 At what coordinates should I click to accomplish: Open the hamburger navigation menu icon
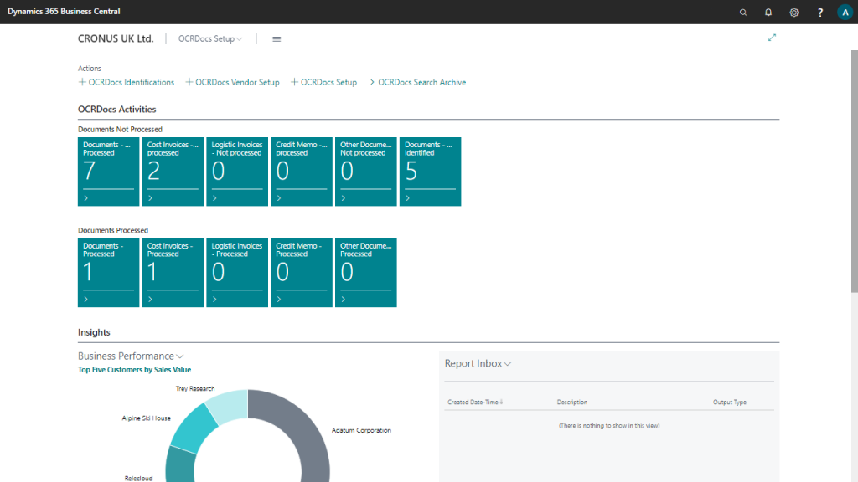pos(277,39)
